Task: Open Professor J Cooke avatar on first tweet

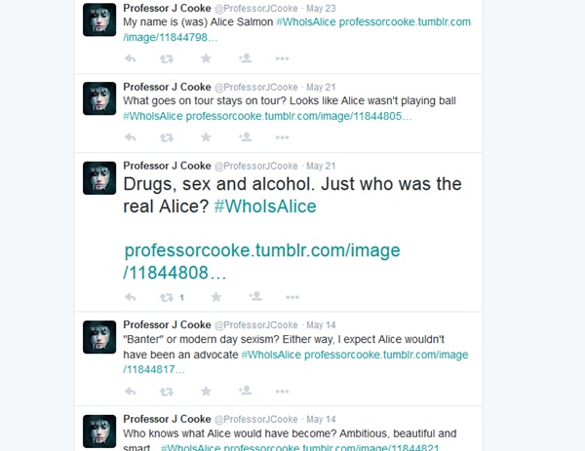Action: pos(99,19)
